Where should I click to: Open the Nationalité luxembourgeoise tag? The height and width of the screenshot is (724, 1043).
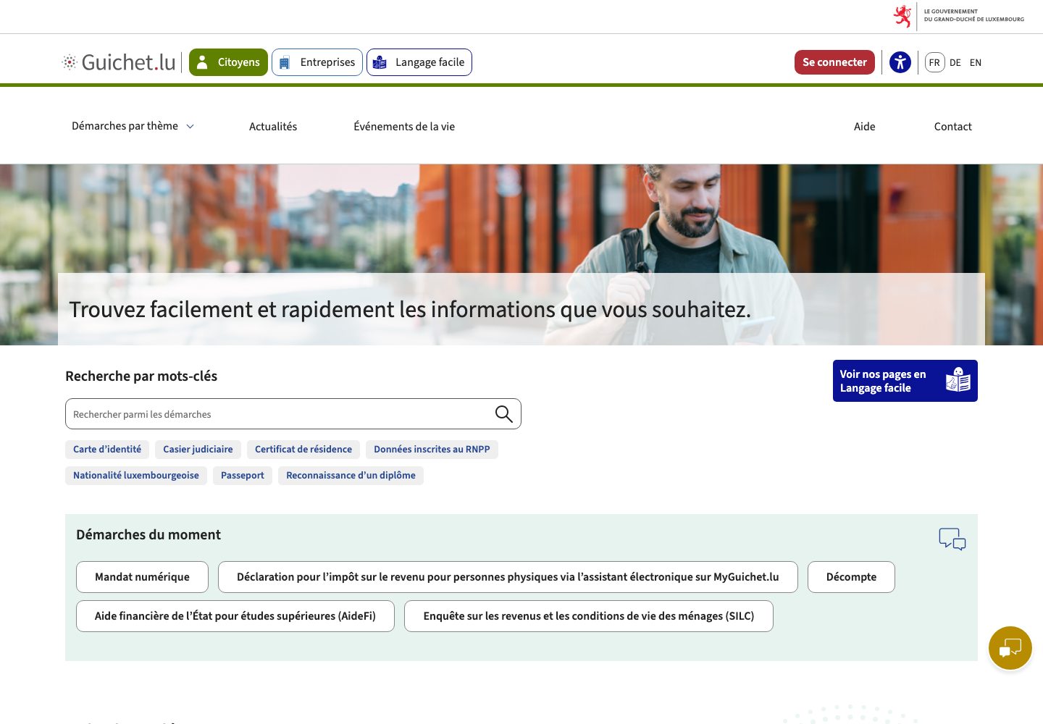136,476
